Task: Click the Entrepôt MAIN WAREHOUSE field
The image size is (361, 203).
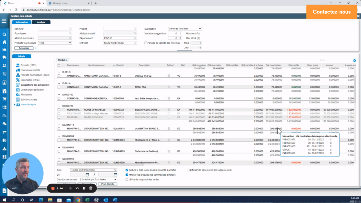Action: 120,43
